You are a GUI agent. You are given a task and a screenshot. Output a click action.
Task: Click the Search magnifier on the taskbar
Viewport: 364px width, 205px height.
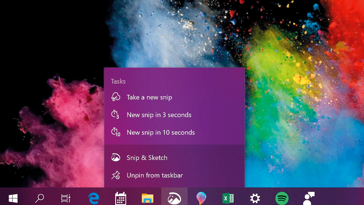click(40, 198)
